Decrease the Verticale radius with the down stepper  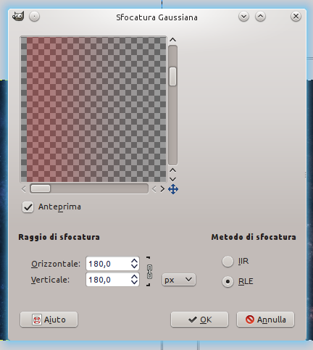point(134,283)
